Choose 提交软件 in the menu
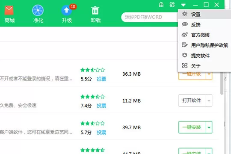Image resolution: width=231 pixels, height=154 pixels. pos(204,56)
